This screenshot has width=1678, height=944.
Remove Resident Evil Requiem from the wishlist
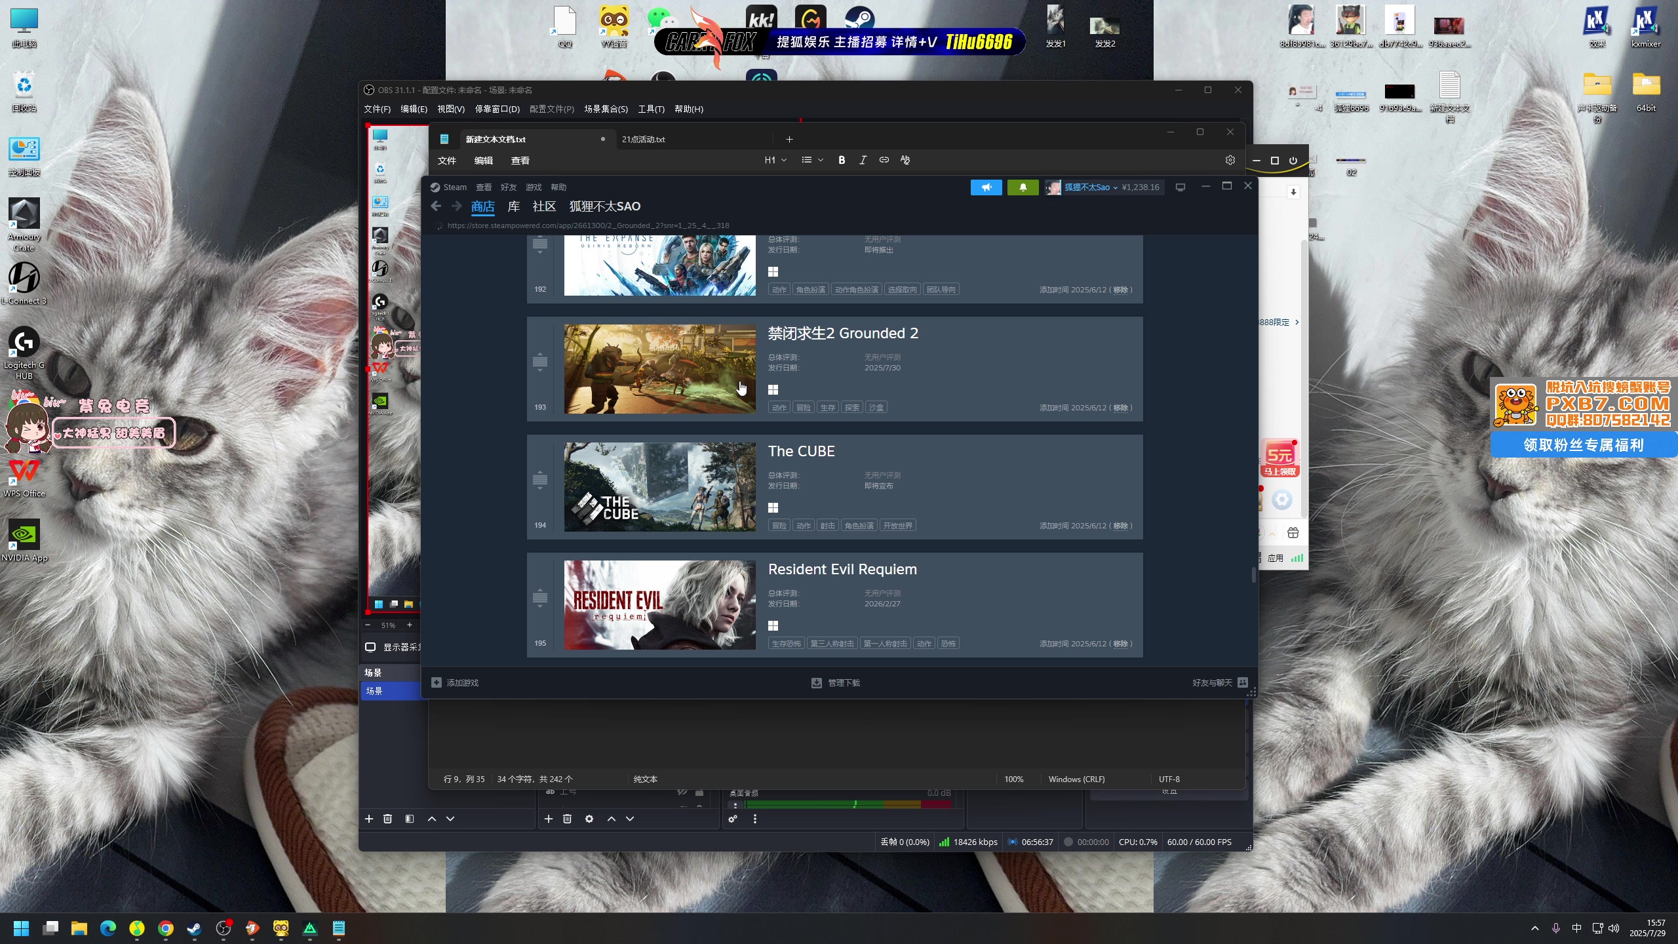pyautogui.click(x=1120, y=644)
